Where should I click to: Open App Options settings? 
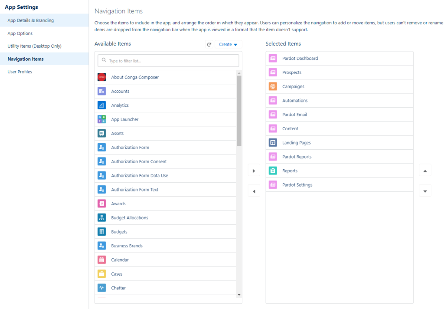pos(44,33)
